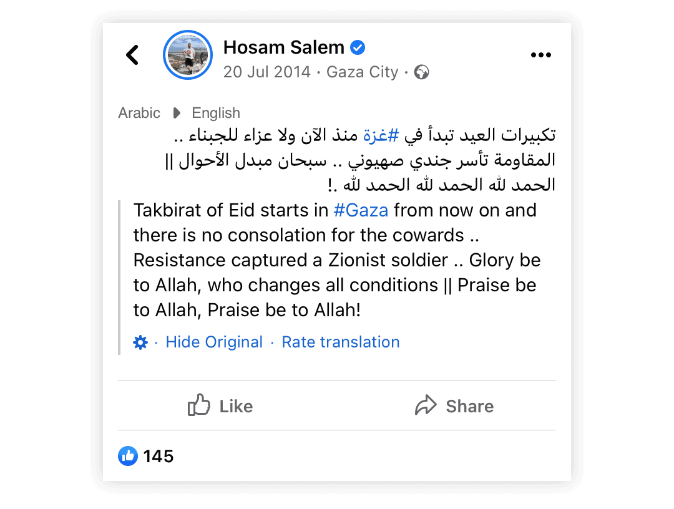Screen dimensions: 674x509
Task: Click the English target language label
Action: click(216, 113)
